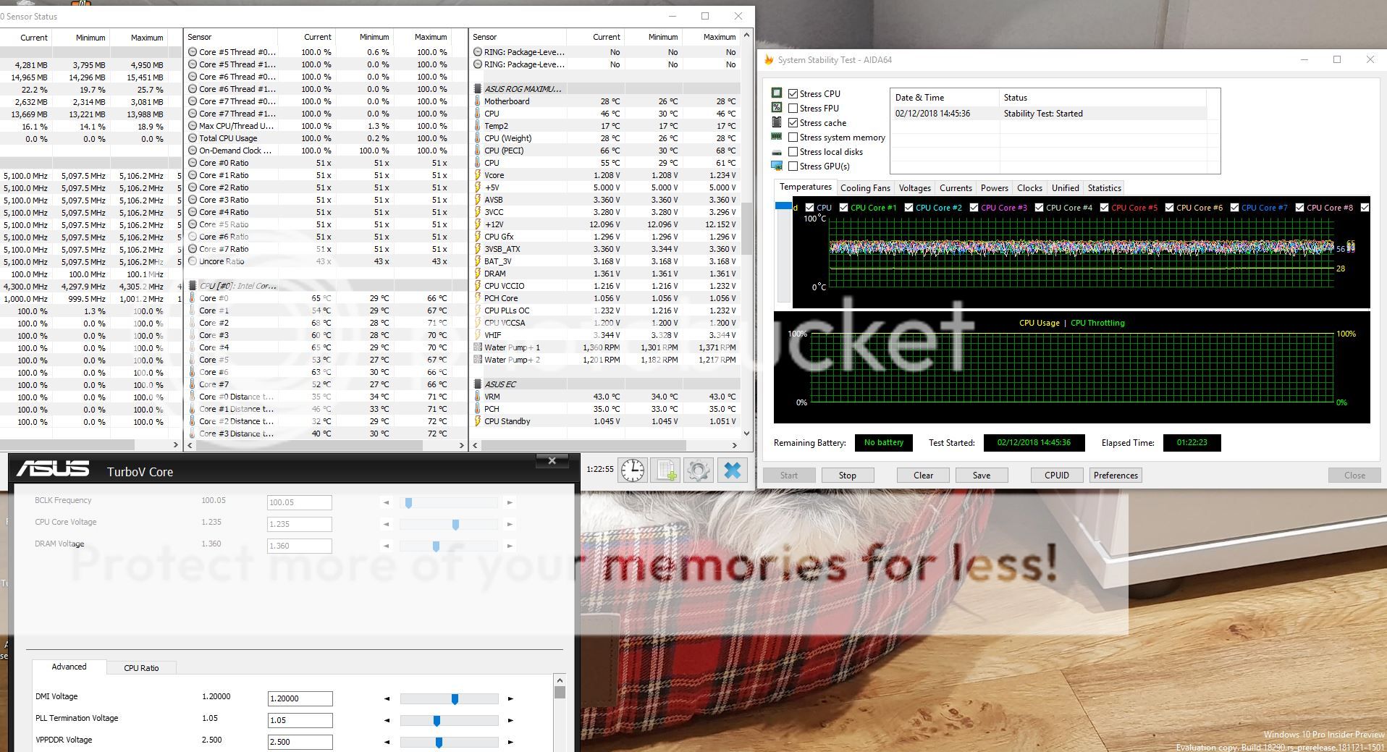
Task: Click the lightning icon of +12V sensor row
Action: (478, 224)
